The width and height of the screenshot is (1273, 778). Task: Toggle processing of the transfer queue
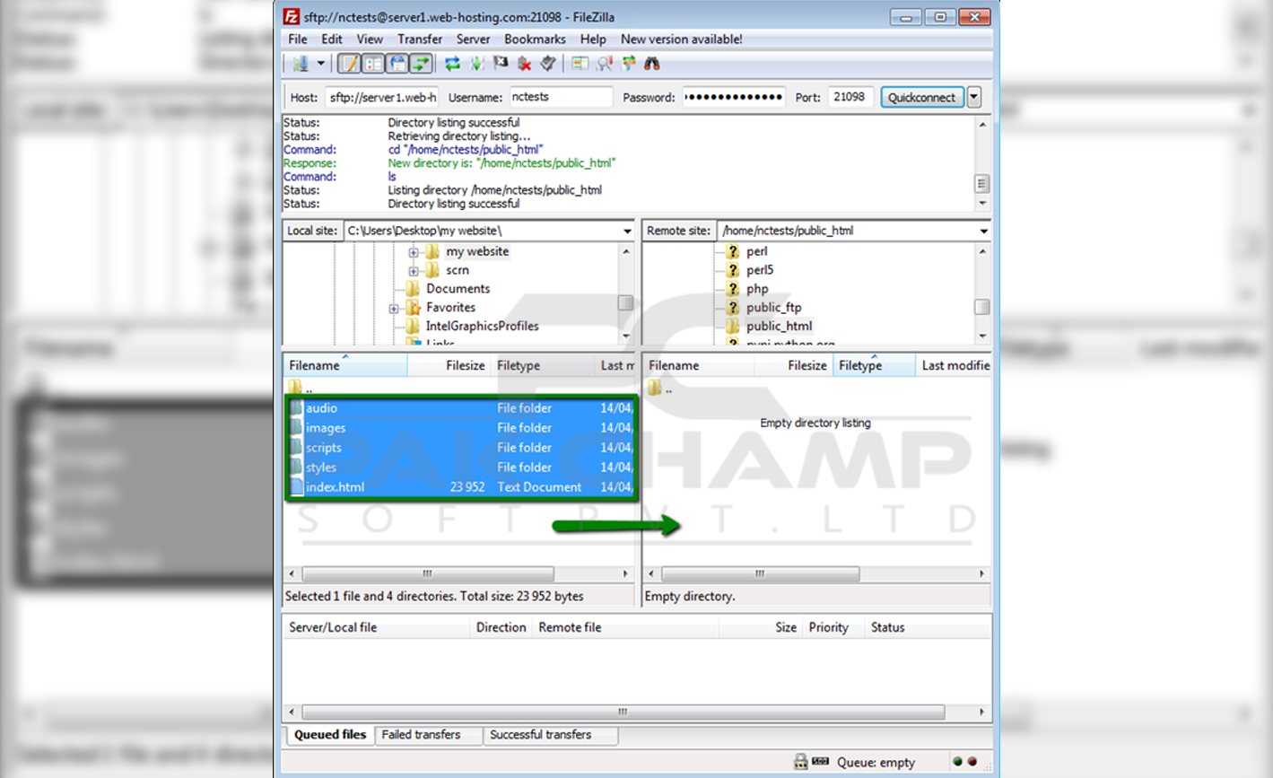[476, 64]
